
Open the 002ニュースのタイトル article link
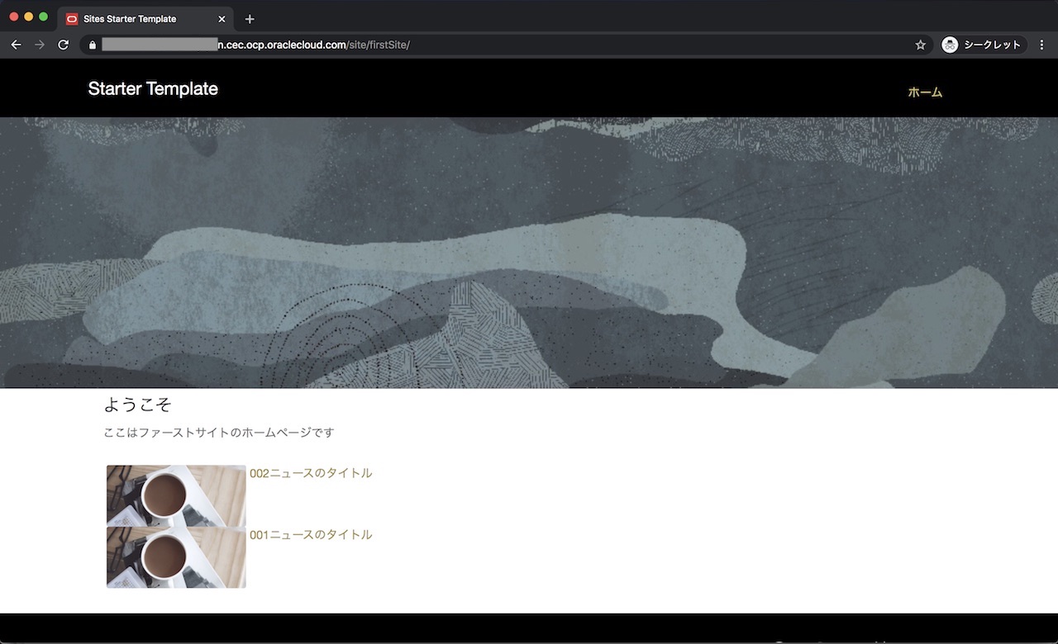click(311, 473)
